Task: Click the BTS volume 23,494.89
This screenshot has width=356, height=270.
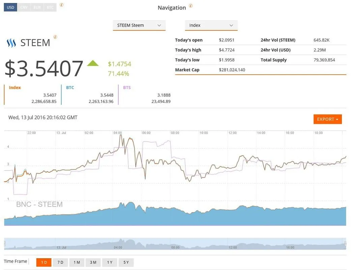Action: (161, 101)
